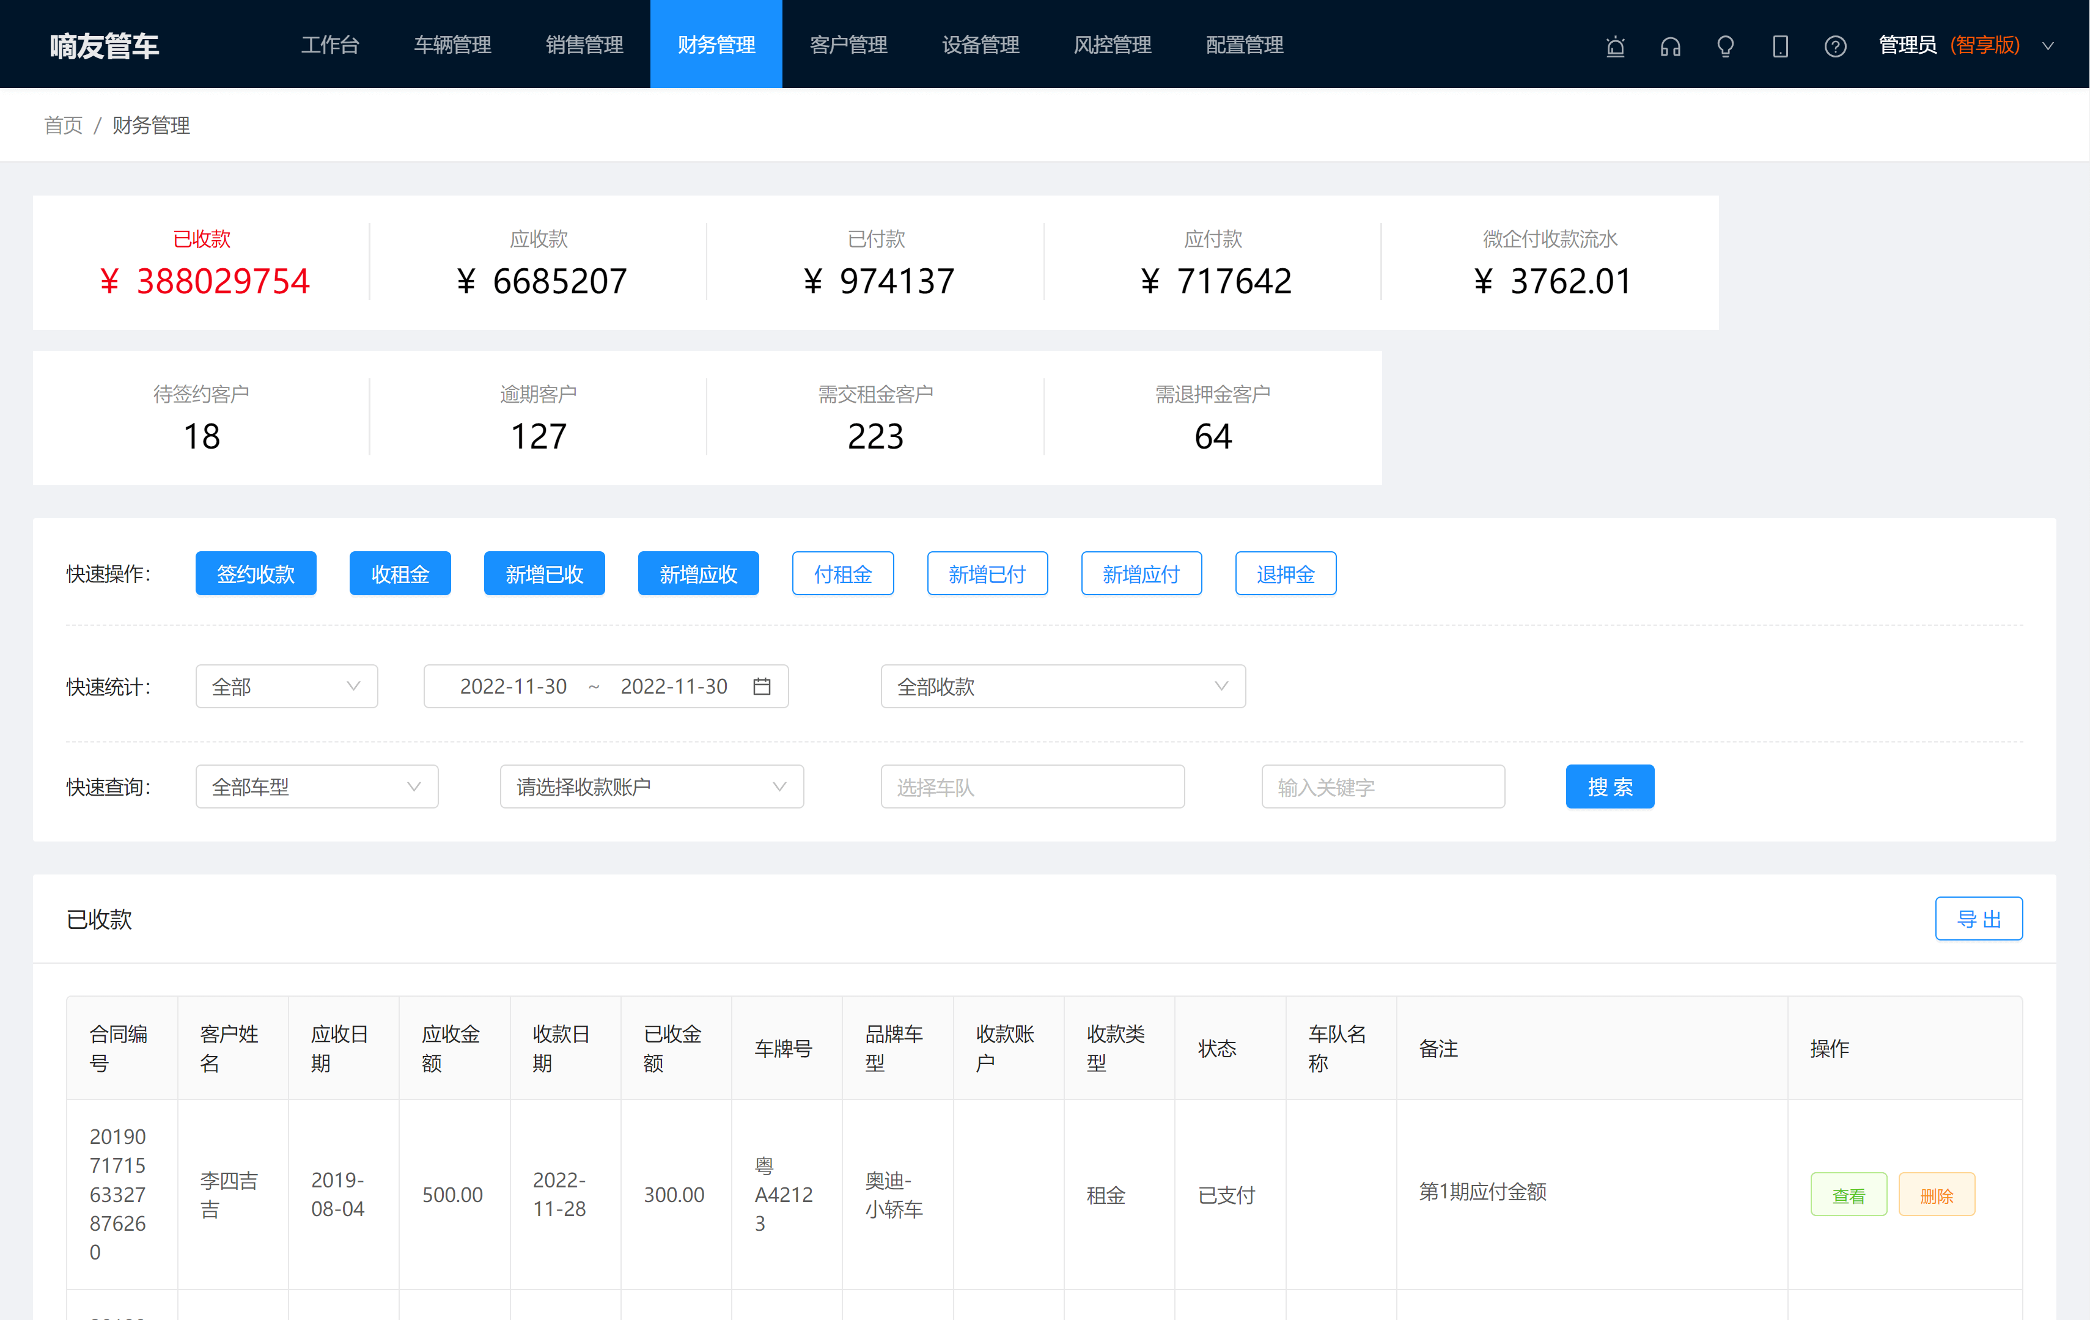
Task: Click the 签约收款 button
Action: (x=256, y=574)
